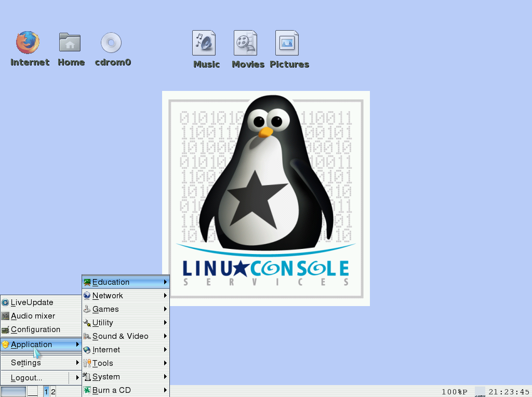This screenshot has height=397, width=532.
Task: Expand the Burn a CD submenu arrow
Action: pos(165,390)
